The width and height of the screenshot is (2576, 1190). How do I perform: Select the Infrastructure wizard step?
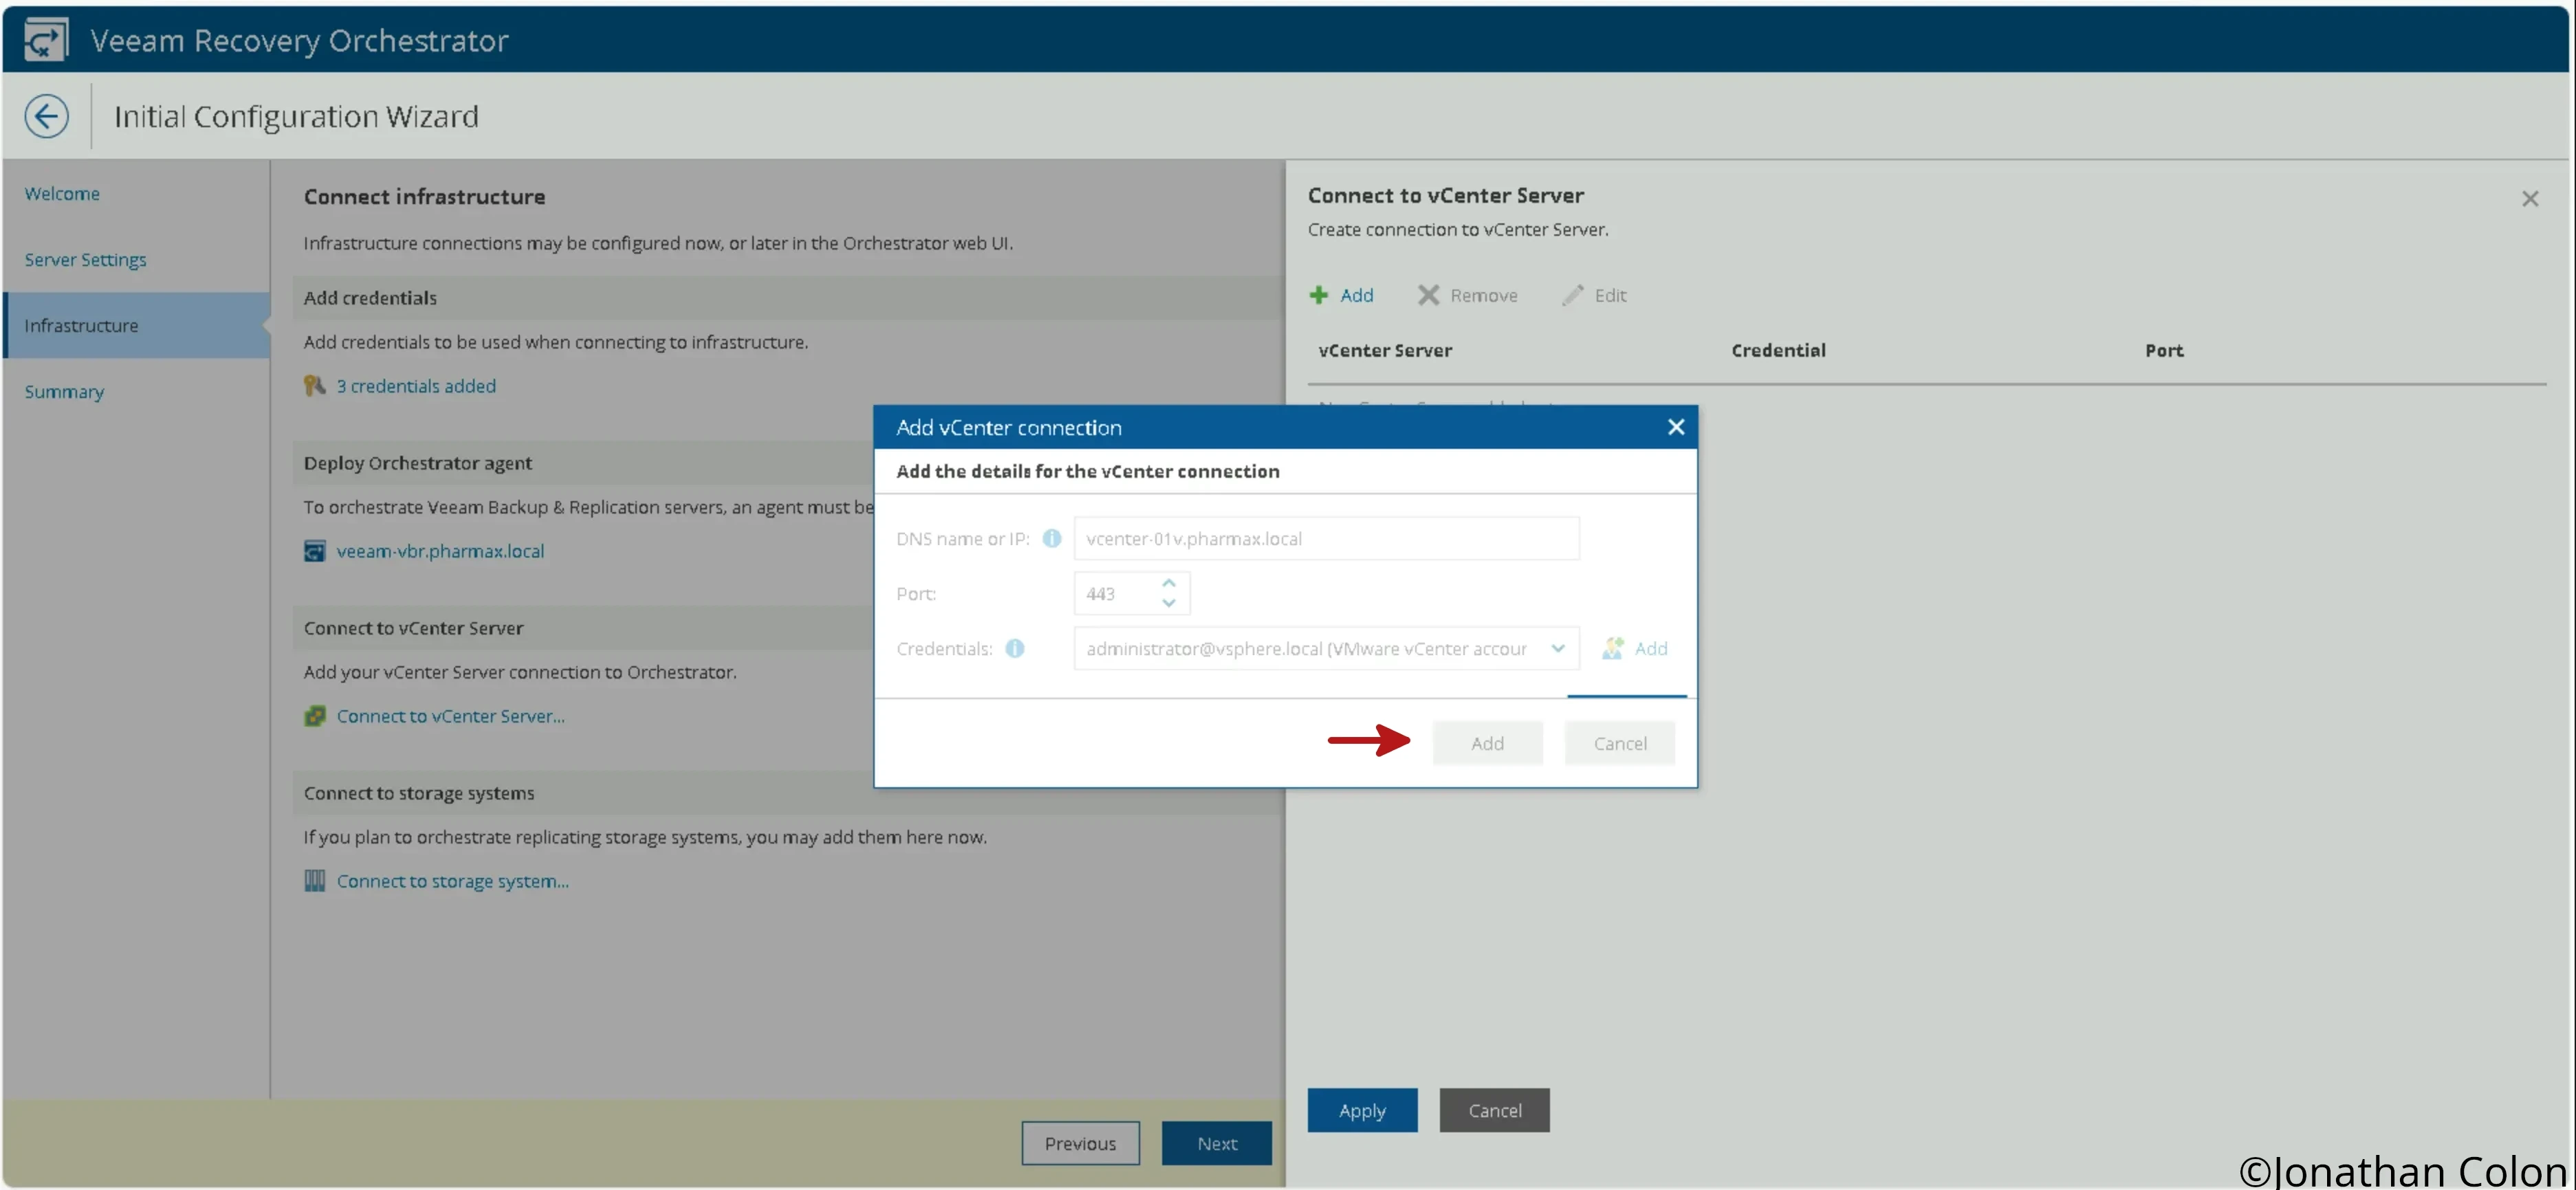pos(136,325)
